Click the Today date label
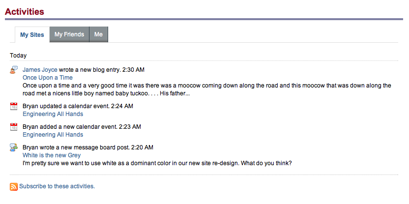Viewport: 409px width, 204px height. pos(18,56)
